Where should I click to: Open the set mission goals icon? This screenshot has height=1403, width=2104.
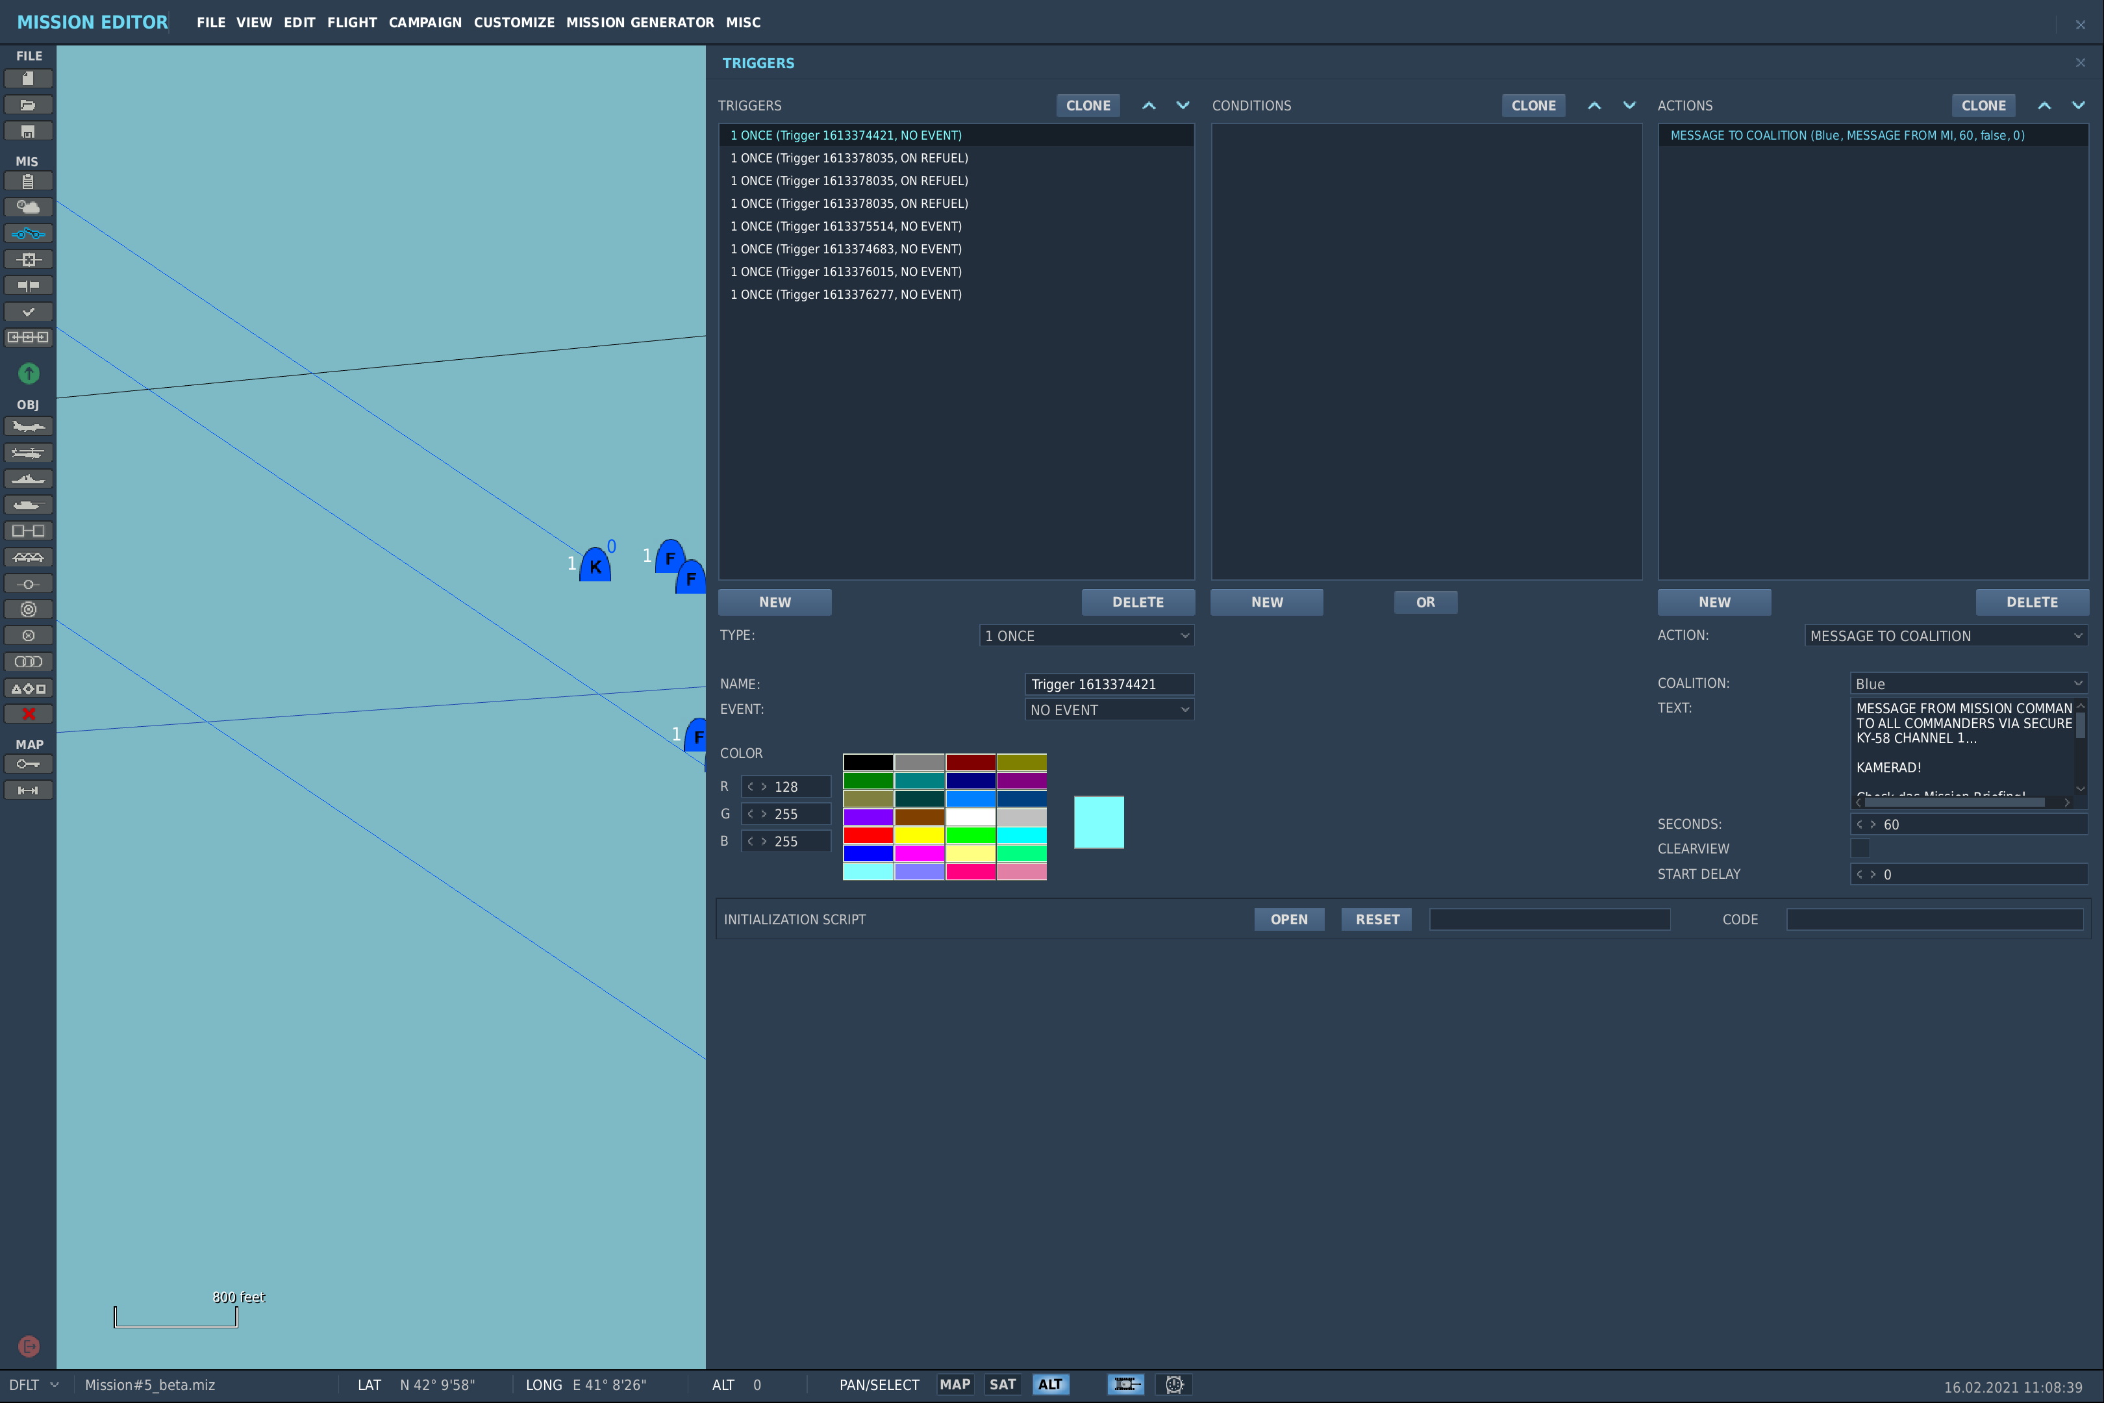pyautogui.click(x=28, y=259)
